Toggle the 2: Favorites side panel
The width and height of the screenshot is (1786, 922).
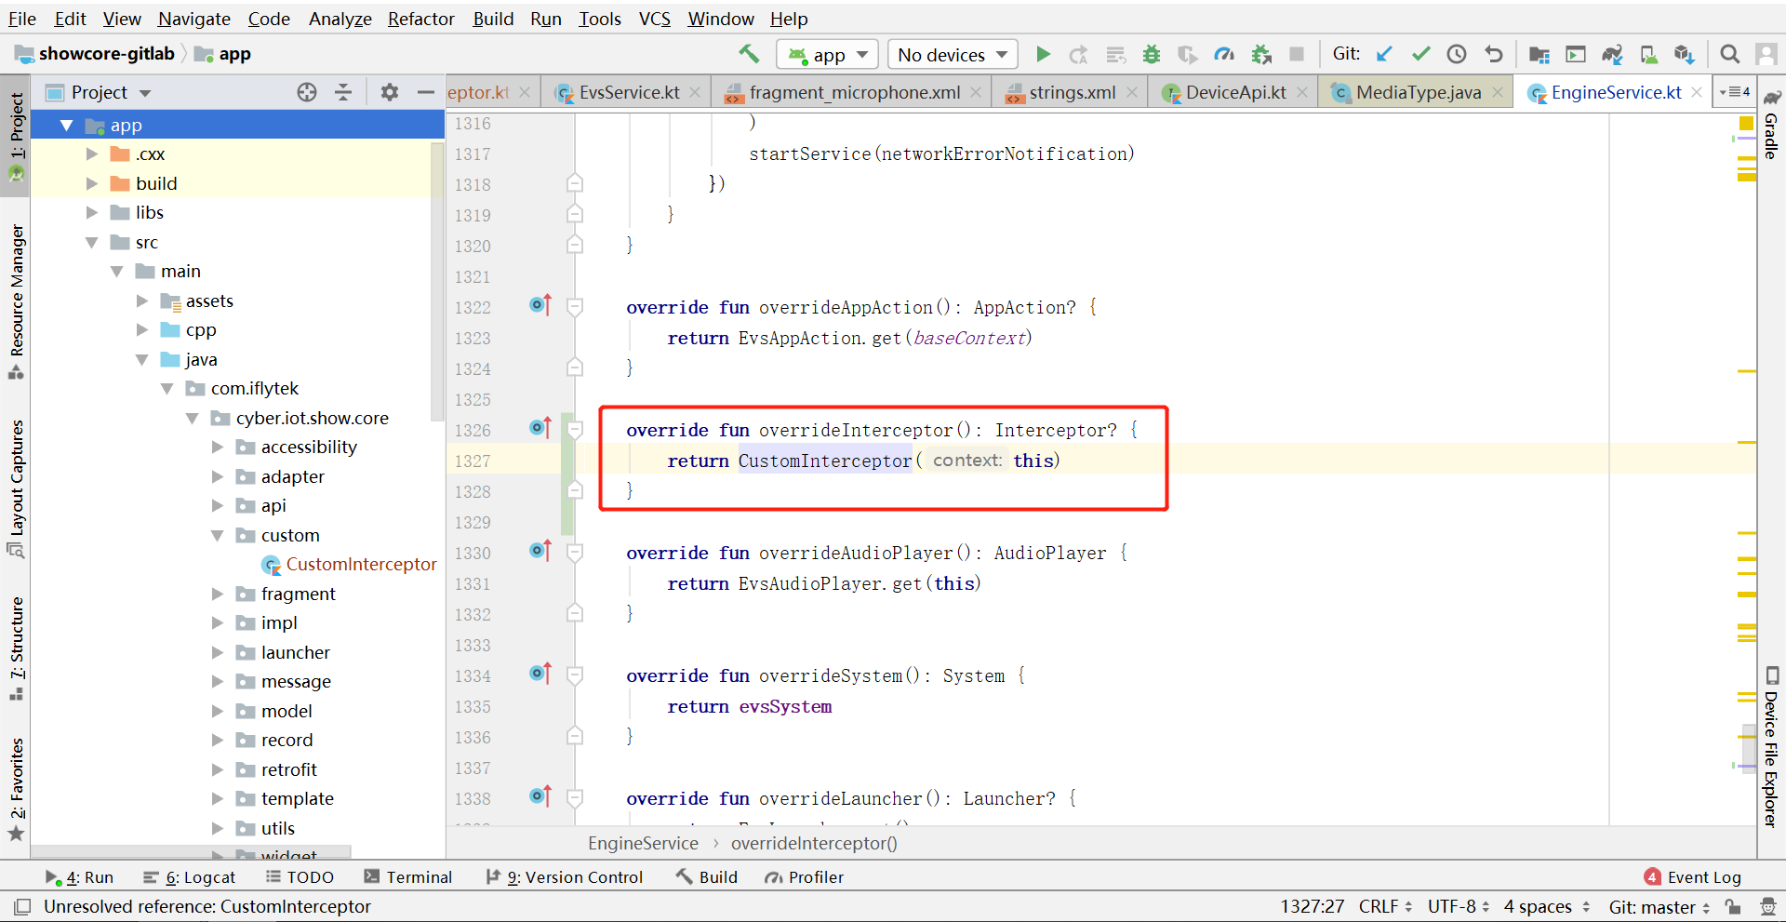pyautogui.click(x=16, y=789)
